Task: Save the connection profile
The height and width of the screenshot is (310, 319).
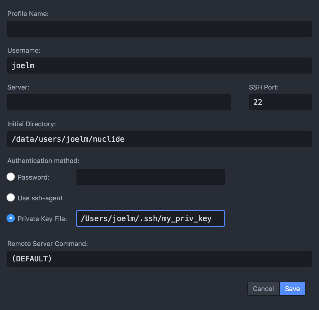Action: point(293,289)
